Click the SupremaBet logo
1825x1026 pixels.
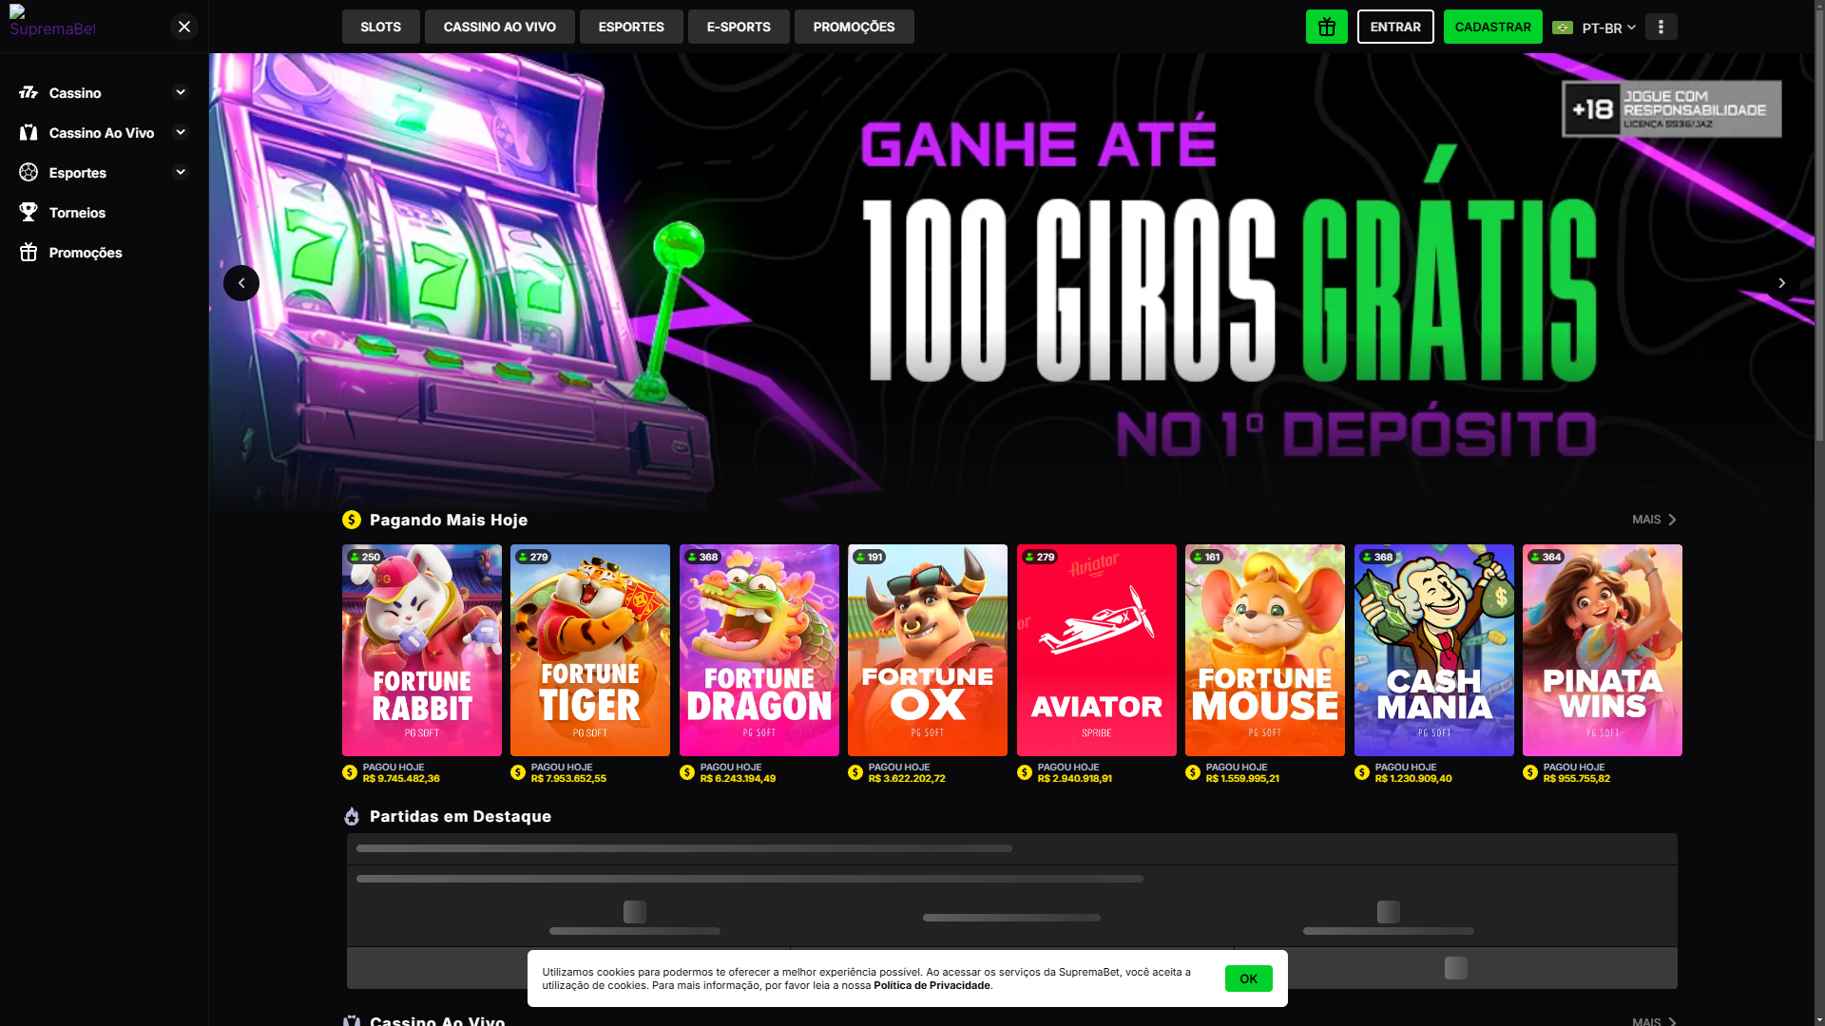[52, 22]
